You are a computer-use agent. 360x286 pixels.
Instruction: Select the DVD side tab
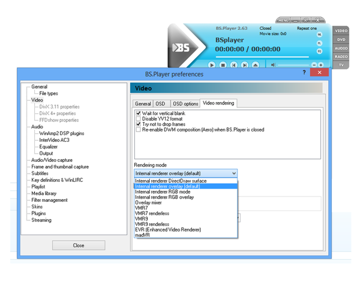341,40
